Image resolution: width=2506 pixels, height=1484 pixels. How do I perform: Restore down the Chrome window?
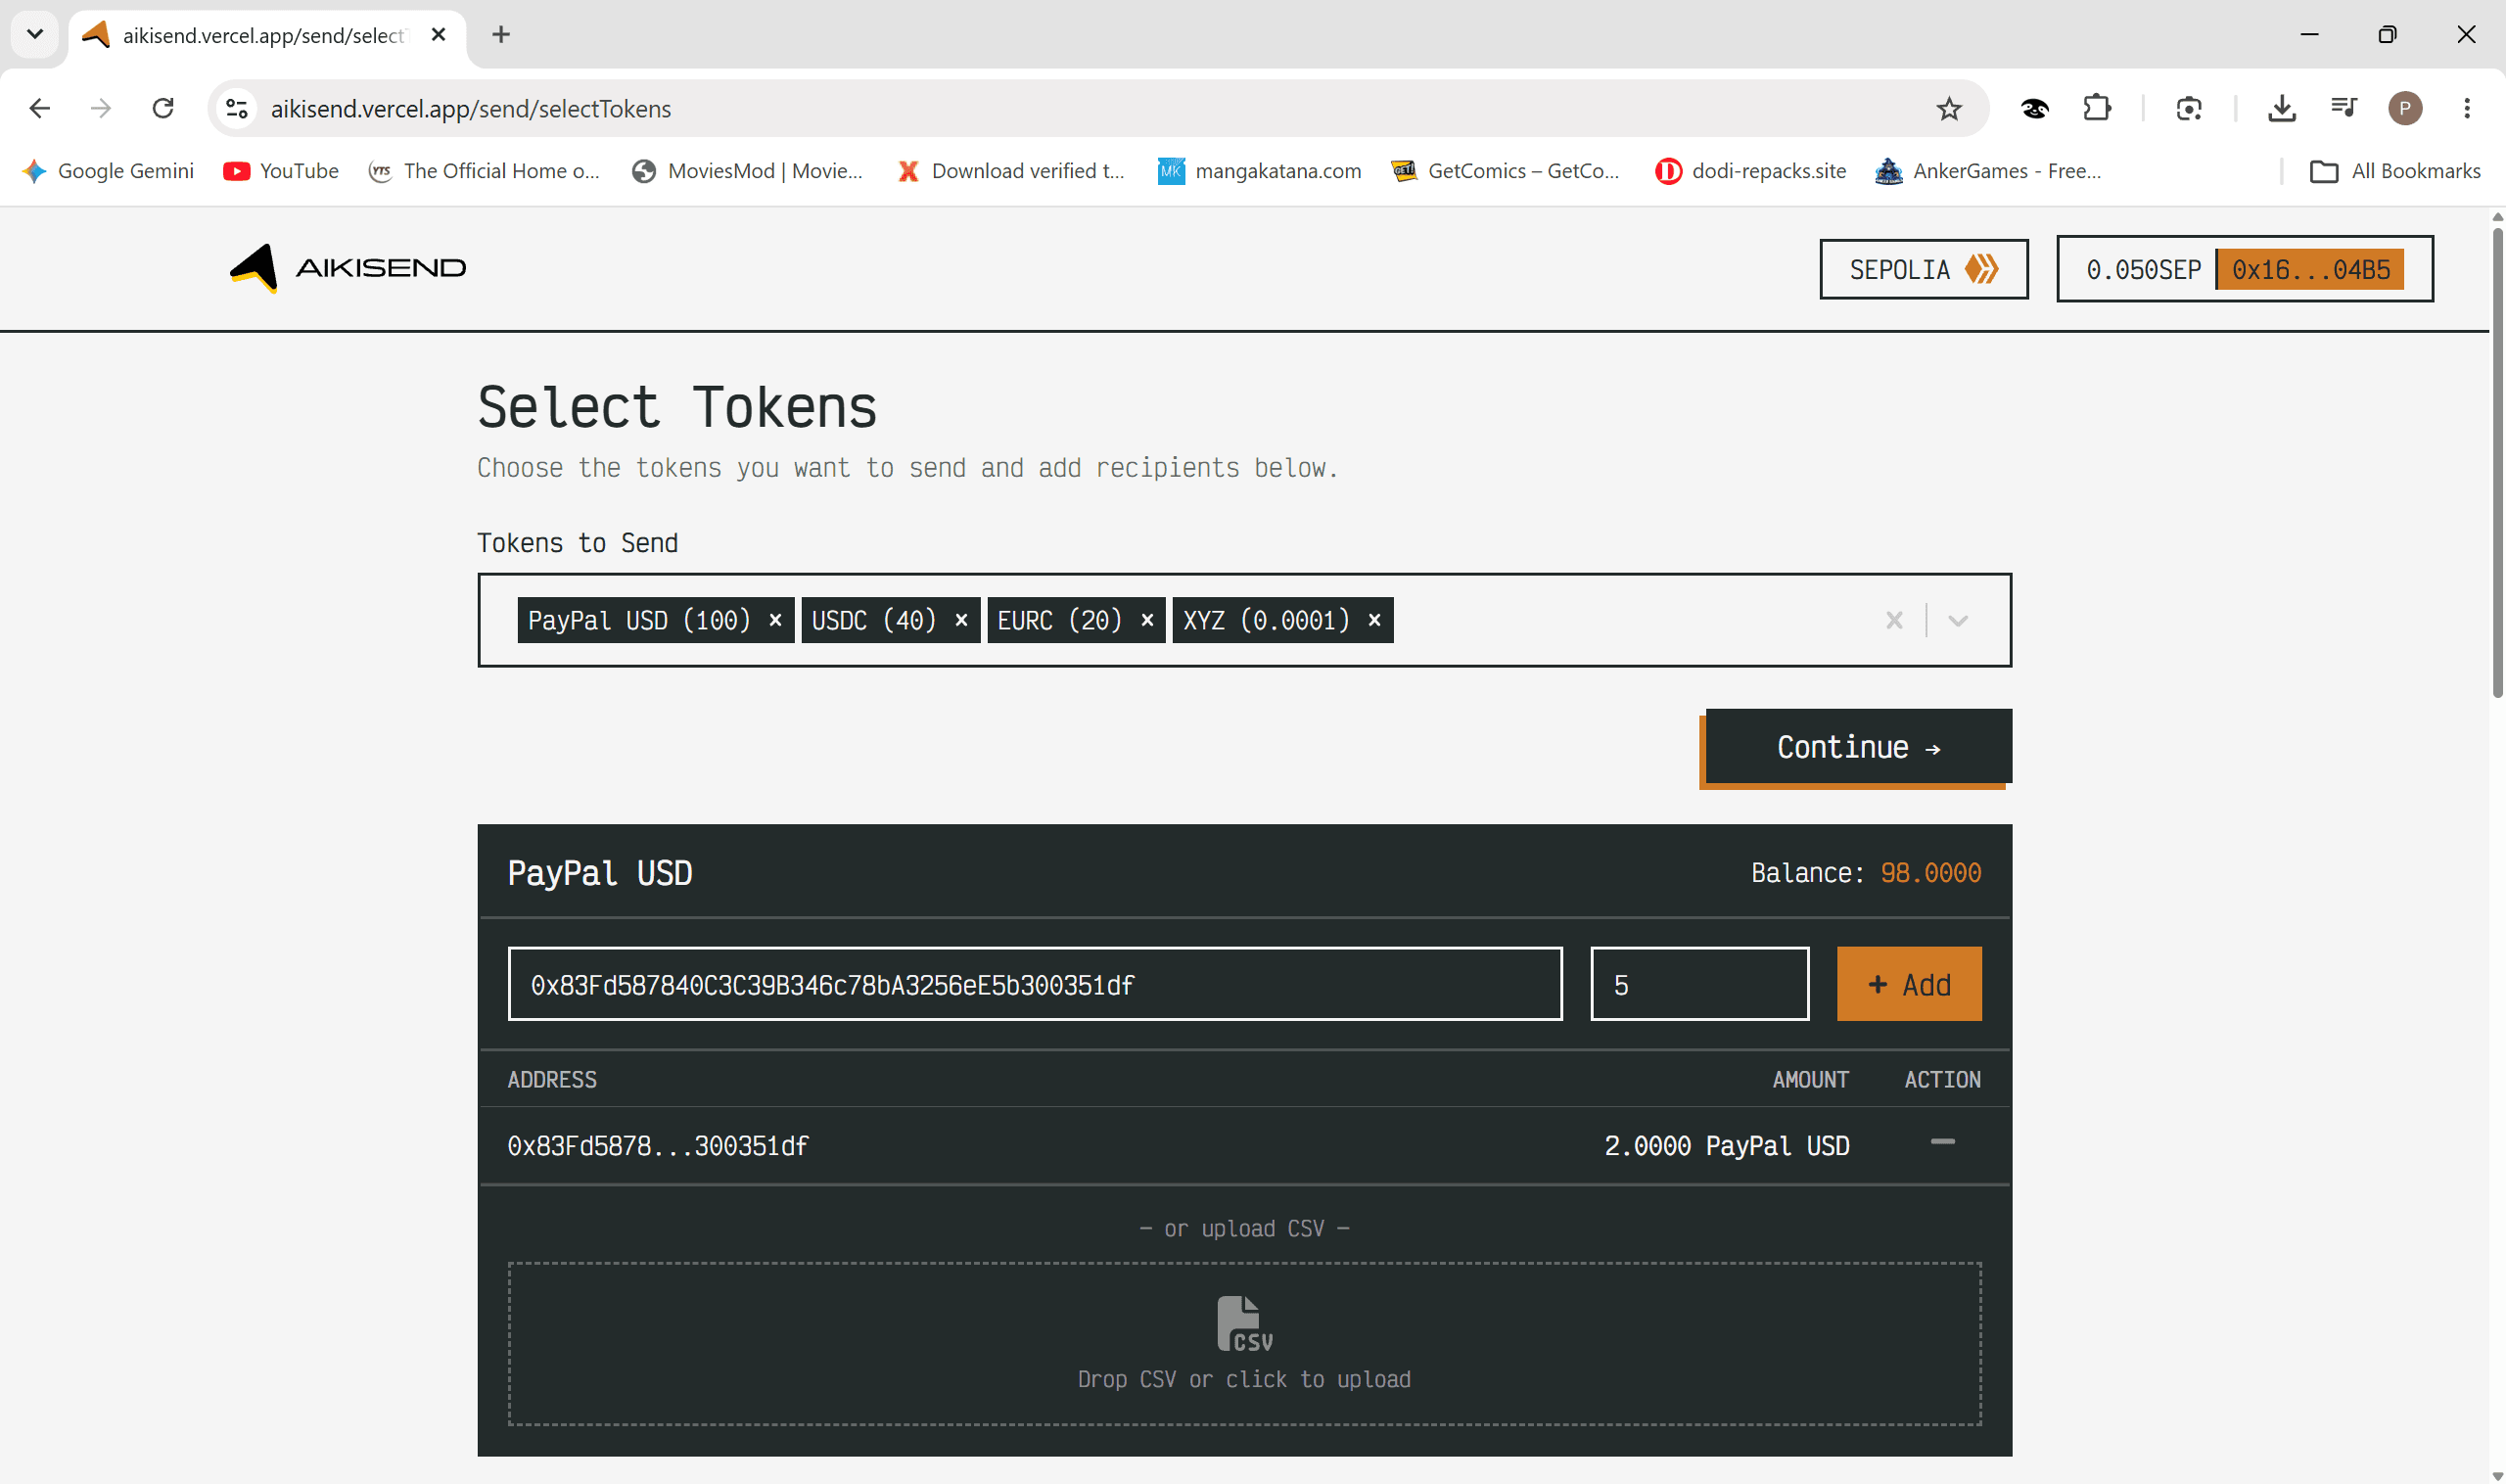point(2387,35)
